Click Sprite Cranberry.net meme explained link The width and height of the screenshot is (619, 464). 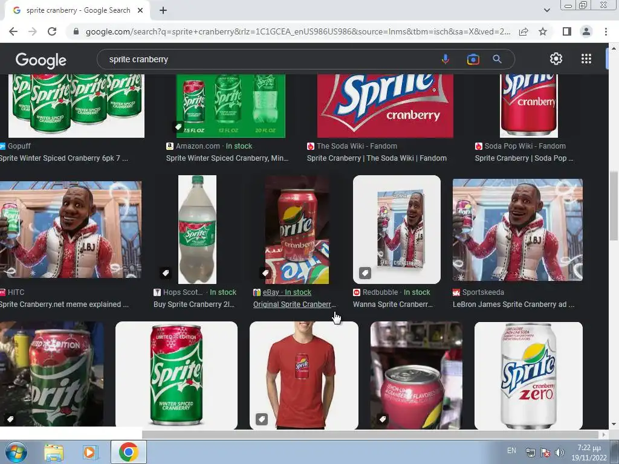pos(64,304)
